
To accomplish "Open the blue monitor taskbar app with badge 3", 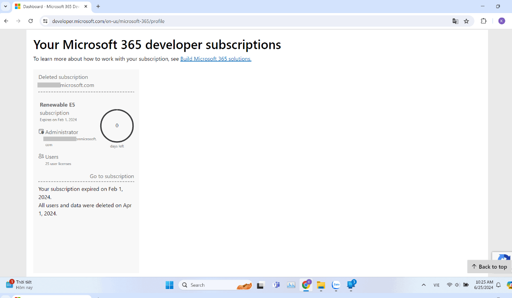I will tap(351, 284).
